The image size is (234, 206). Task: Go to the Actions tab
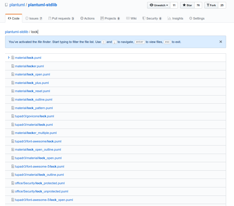(87, 18)
